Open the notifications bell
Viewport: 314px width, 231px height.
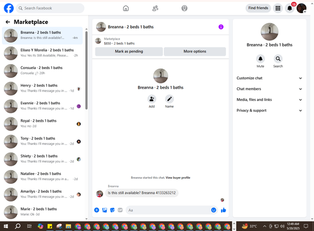(290, 8)
